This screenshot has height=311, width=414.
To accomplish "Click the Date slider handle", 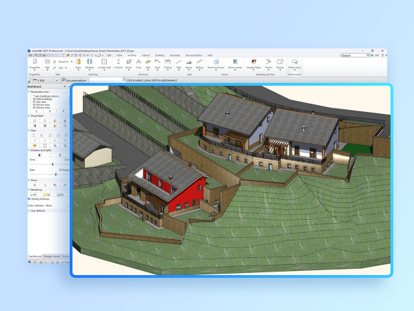I will coord(56,174).
